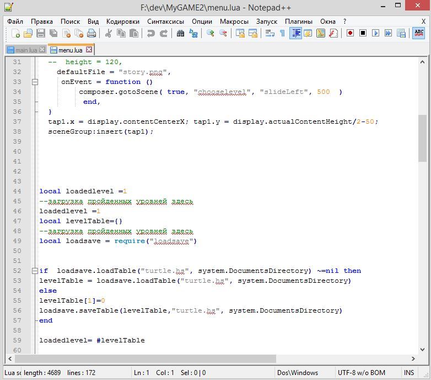Click the INS indicator in the status bar
431x380 pixels.
409,373
